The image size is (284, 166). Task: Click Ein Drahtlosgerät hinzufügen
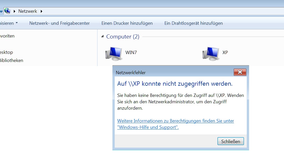coord(193,23)
